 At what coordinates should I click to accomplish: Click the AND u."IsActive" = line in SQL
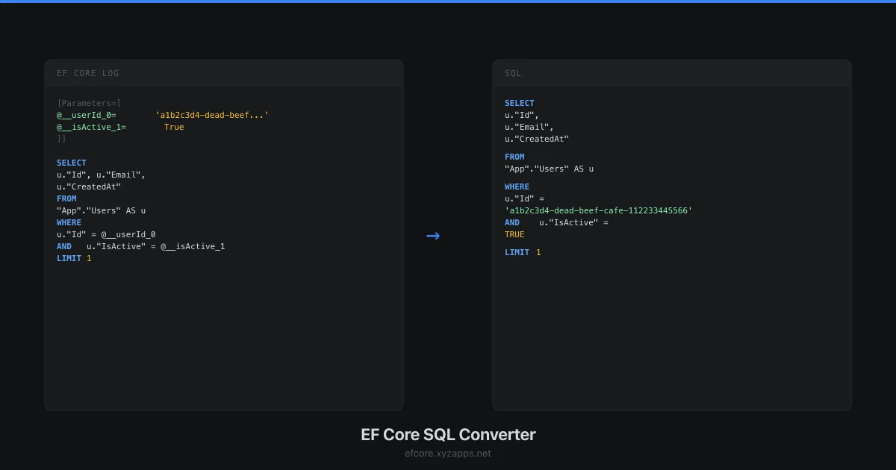pos(556,222)
